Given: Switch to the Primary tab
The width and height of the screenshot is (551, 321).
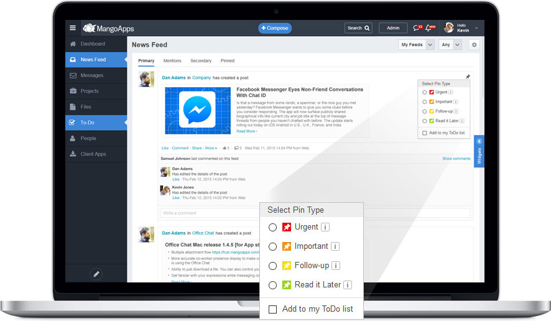Looking at the screenshot, I should (x=146, y=61).
